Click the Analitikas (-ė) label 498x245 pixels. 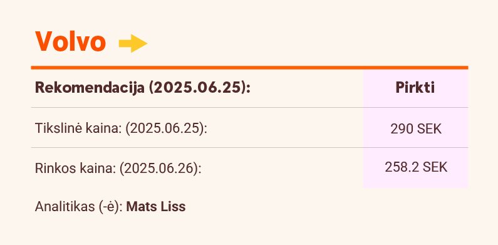(79, 207)
